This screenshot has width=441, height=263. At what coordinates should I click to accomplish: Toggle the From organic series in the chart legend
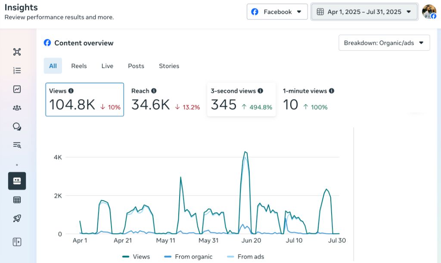(189, 257)
